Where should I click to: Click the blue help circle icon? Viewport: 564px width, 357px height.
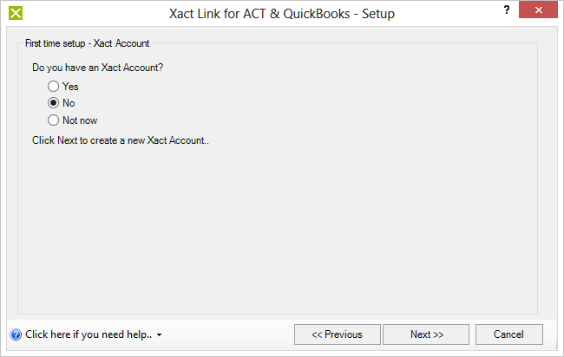click(16, 334)
